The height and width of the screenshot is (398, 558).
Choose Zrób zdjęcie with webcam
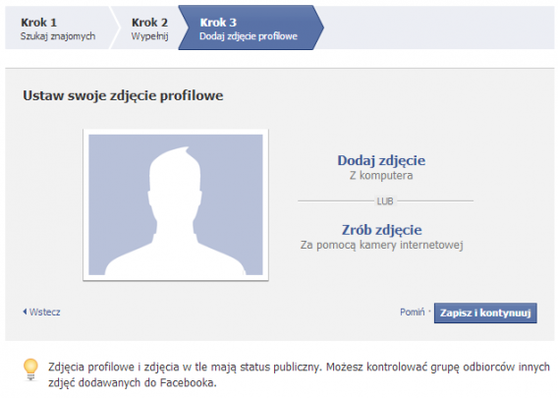click(382, 230)
